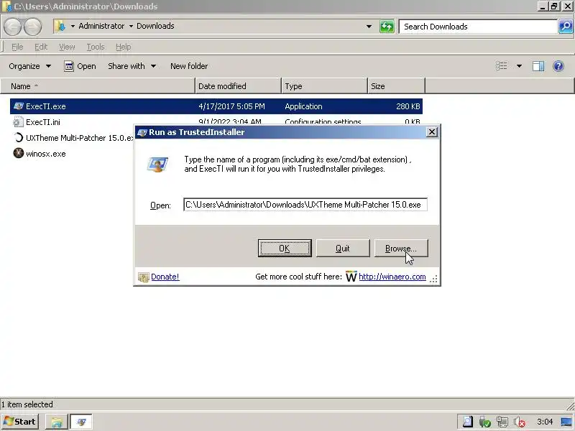Click the tray safely remove hardware icon
The image size is (575, 431).
coord(484,422)
